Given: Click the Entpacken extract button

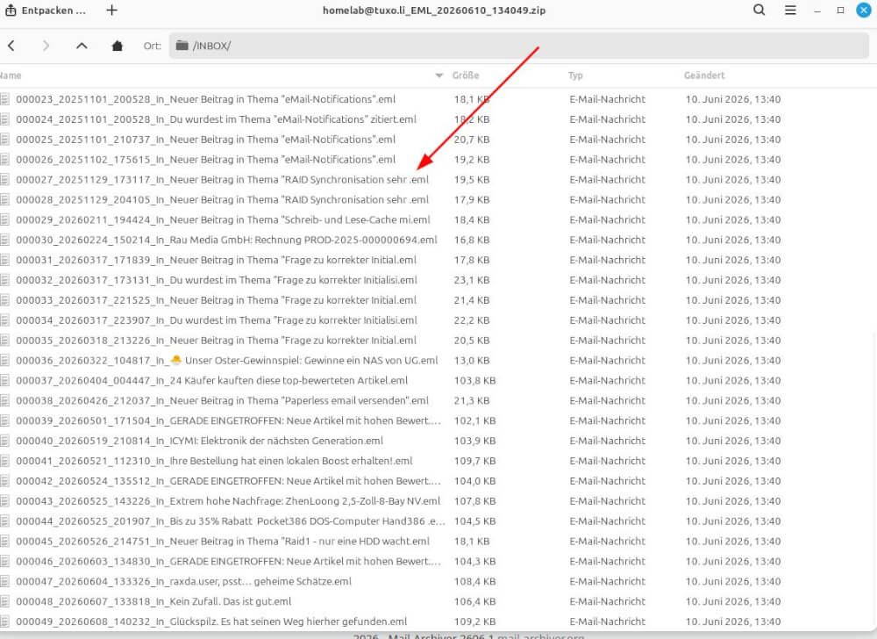Looking at the screenshot, I should pos(46,10).
